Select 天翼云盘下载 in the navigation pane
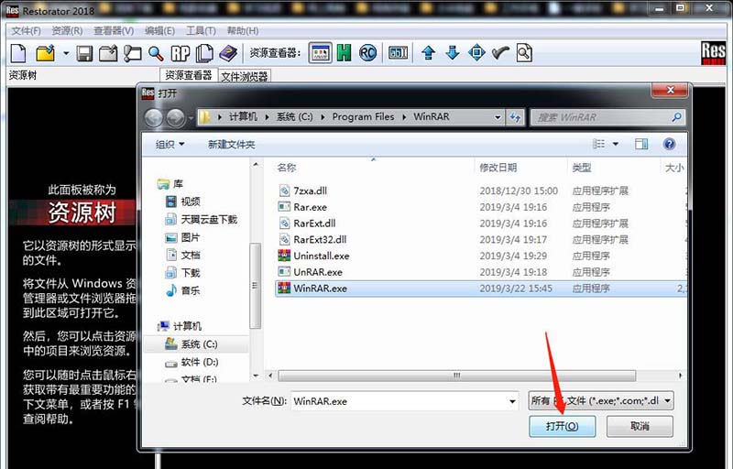The width and height of the screenshot is (733, 469). click(x=202, y=219)
